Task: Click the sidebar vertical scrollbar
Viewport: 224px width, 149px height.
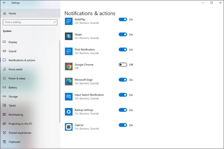Action: (60, 82)
